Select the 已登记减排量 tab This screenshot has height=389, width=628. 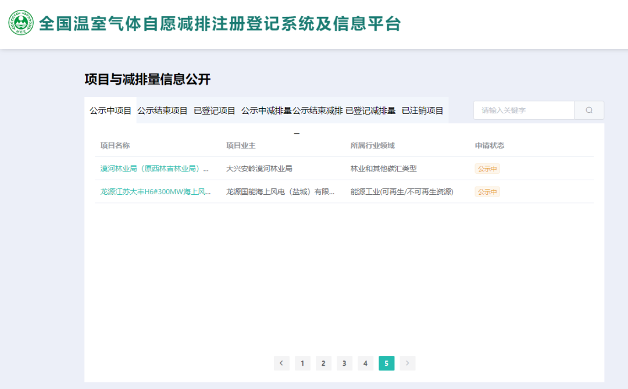[x=370, y=110]
